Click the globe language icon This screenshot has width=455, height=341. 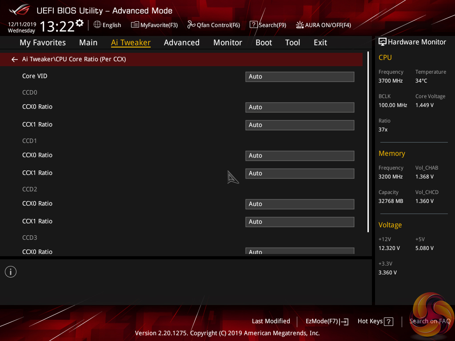(97, 25)
